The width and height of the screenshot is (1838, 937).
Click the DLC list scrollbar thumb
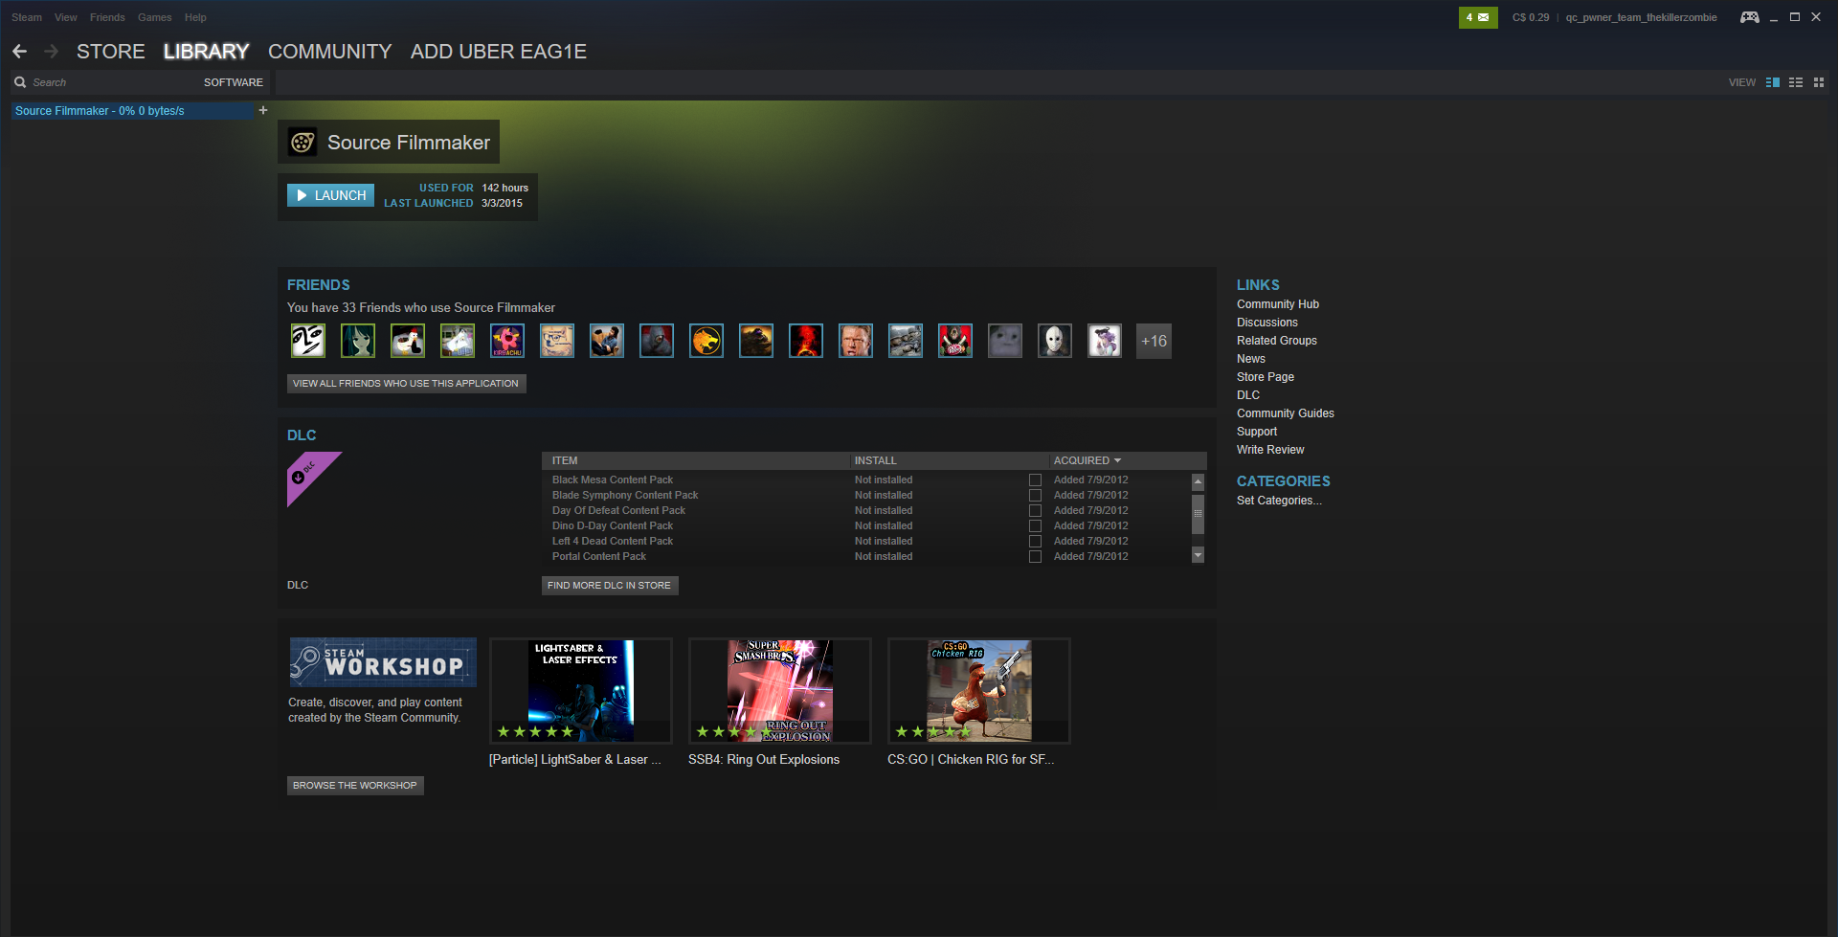point(1198,513)
